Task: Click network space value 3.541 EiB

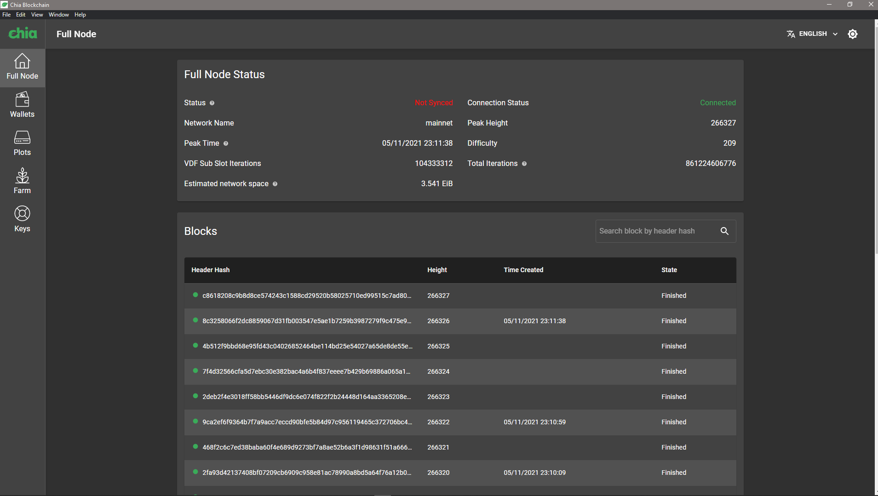Action: click(x=437, y=184)
